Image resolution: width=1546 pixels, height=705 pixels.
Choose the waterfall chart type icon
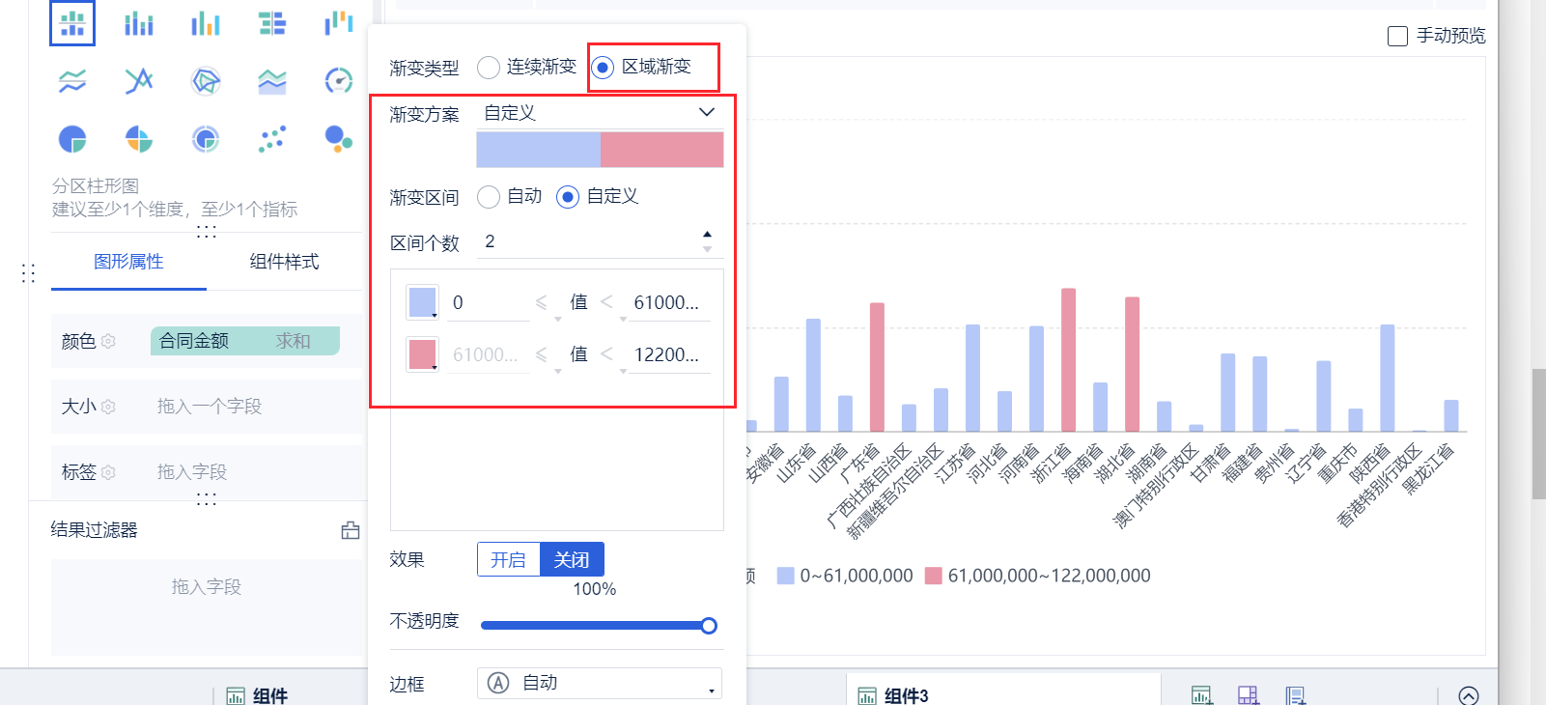tap(339, 23)
